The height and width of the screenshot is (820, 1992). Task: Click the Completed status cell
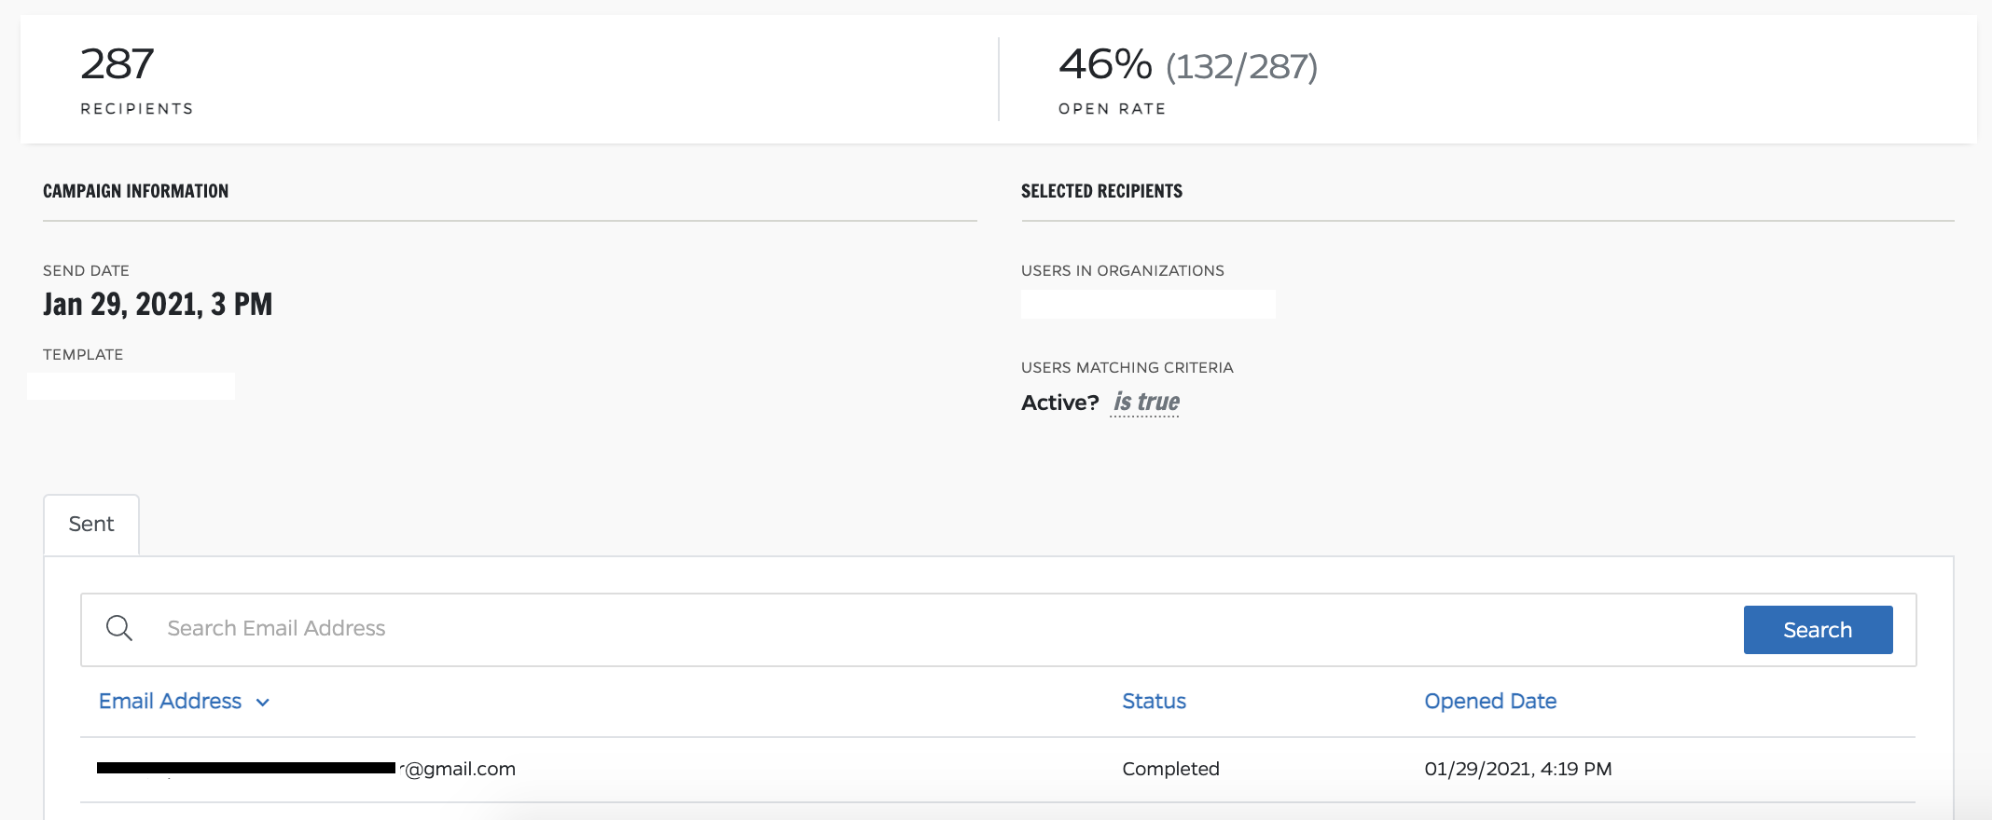pyautogui.click(x=1170, y=769)
